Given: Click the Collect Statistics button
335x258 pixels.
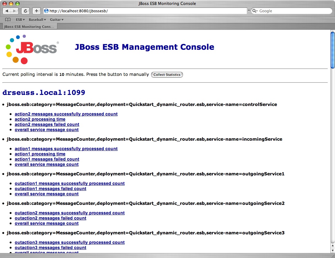Looking at the screenshot, I should point(167,75).
